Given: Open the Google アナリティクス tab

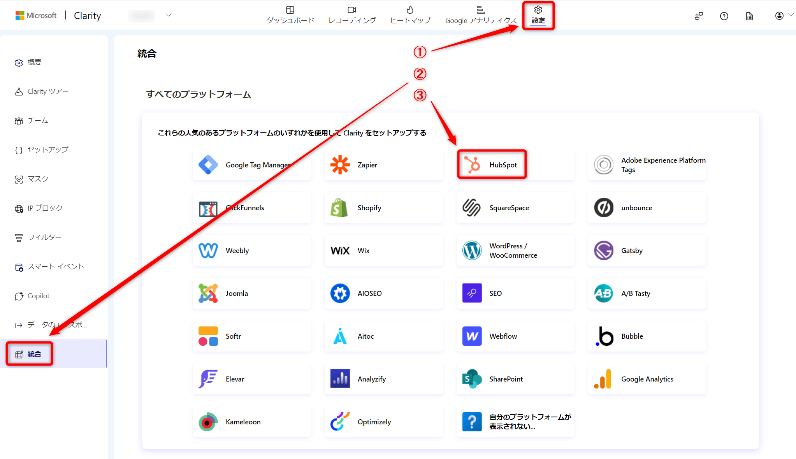Looking at the screenshot, I should coord(481,15).
